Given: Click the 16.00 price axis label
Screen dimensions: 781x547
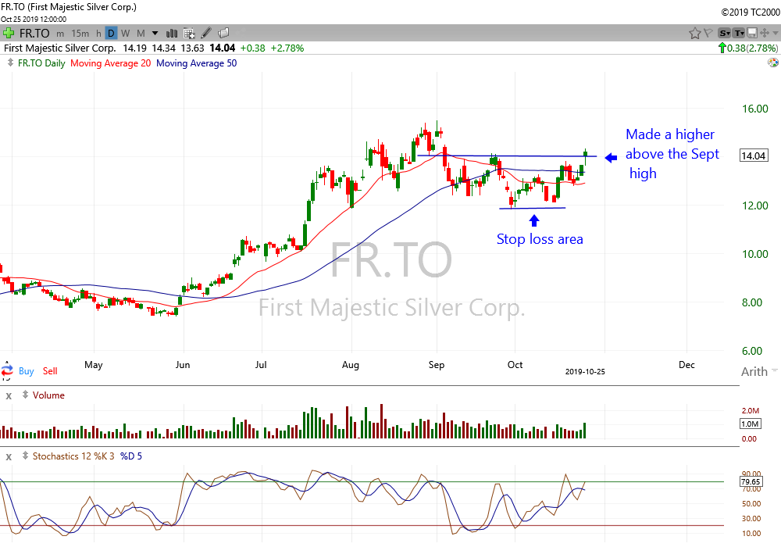Looking at the screenshot, I should pos(755,109).
